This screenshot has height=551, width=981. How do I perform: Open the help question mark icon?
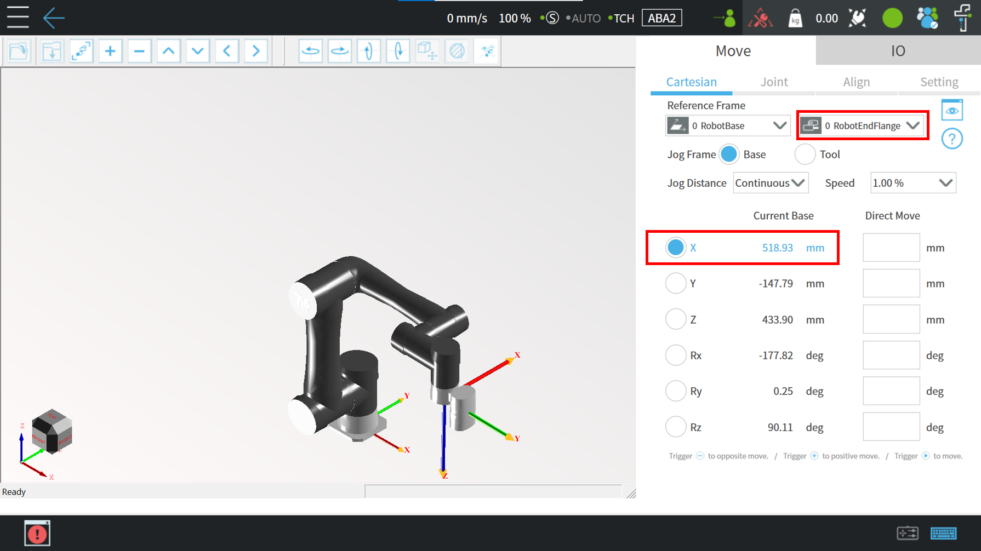(951, 139)
